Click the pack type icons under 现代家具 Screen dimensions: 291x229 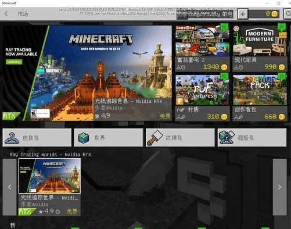coord(239,67)
